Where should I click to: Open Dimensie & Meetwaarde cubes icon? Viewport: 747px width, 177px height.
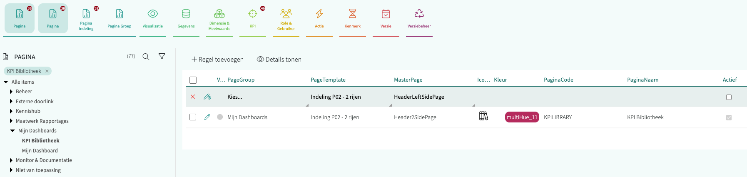point(219,14)
